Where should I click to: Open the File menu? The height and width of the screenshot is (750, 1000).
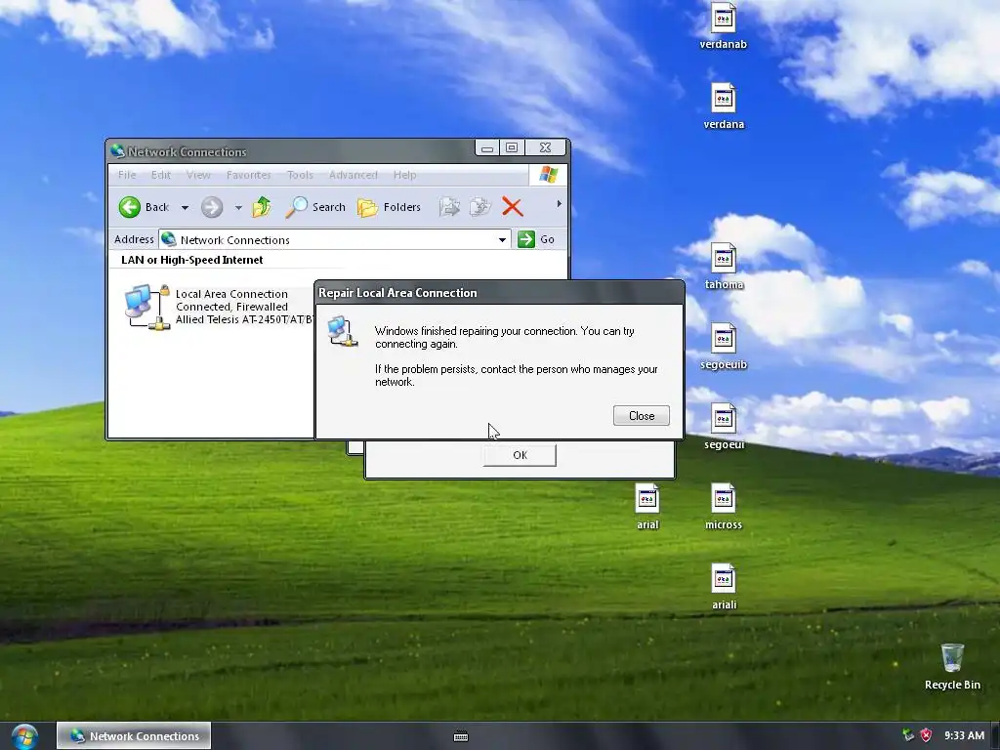(127, 175)
